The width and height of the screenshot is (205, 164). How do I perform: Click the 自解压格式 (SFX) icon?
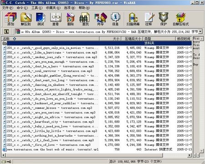click(181, 19)
